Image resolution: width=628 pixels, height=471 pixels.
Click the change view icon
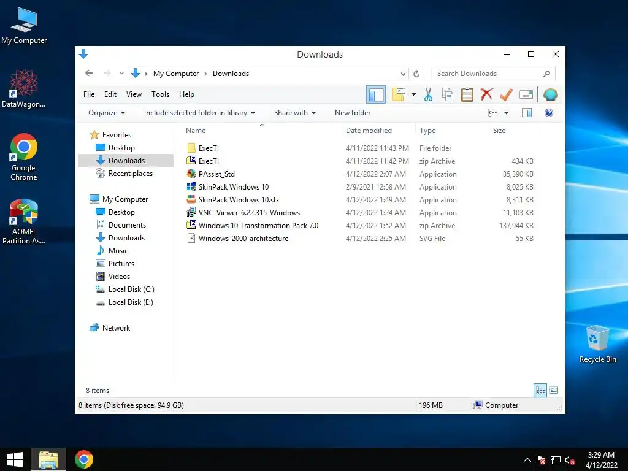[x=492, y=113]
